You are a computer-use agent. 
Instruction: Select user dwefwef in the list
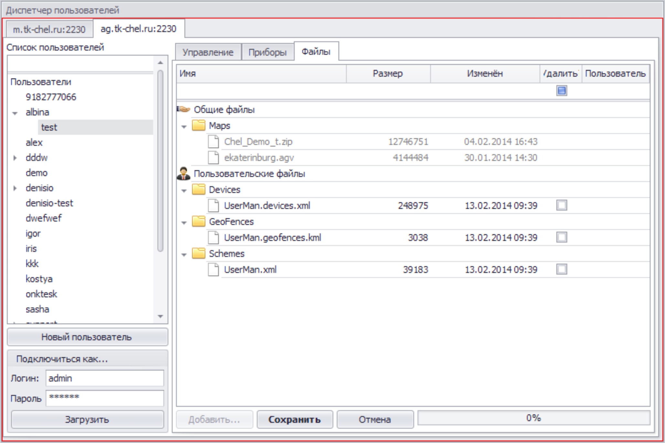44,218
